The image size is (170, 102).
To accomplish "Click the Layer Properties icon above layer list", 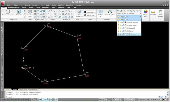I will tap(118, 11).
